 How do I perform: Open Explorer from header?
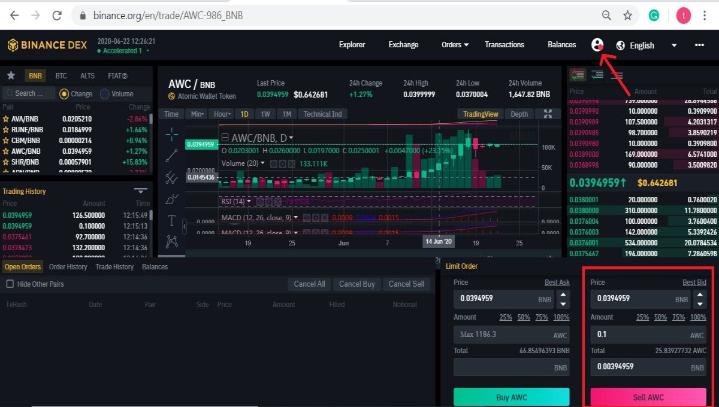click(352, 45)
